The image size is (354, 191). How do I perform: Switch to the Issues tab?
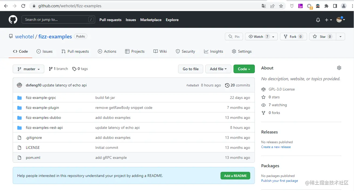pos(45,51)
